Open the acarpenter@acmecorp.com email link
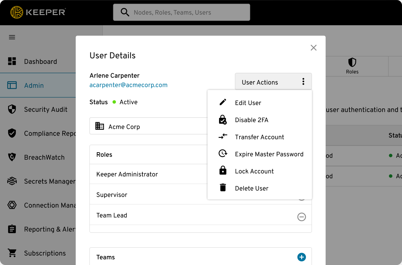This screenshot has width=402, height=265. (x=128, y=85)
